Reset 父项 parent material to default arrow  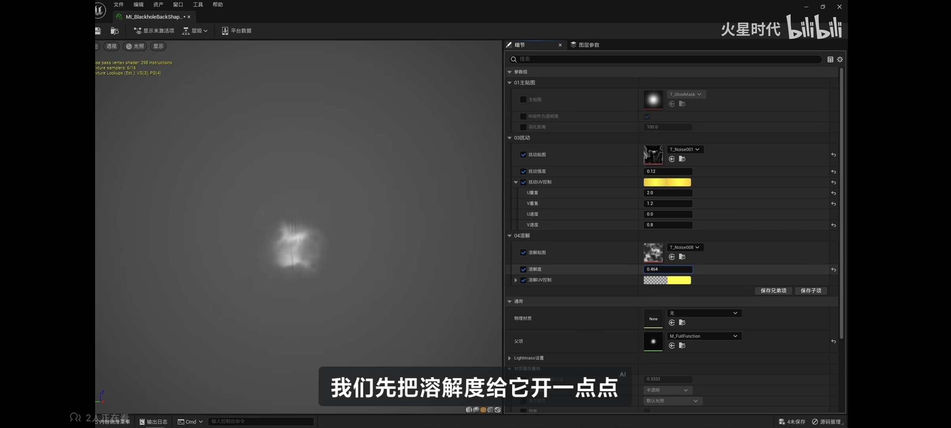[833, 341]
